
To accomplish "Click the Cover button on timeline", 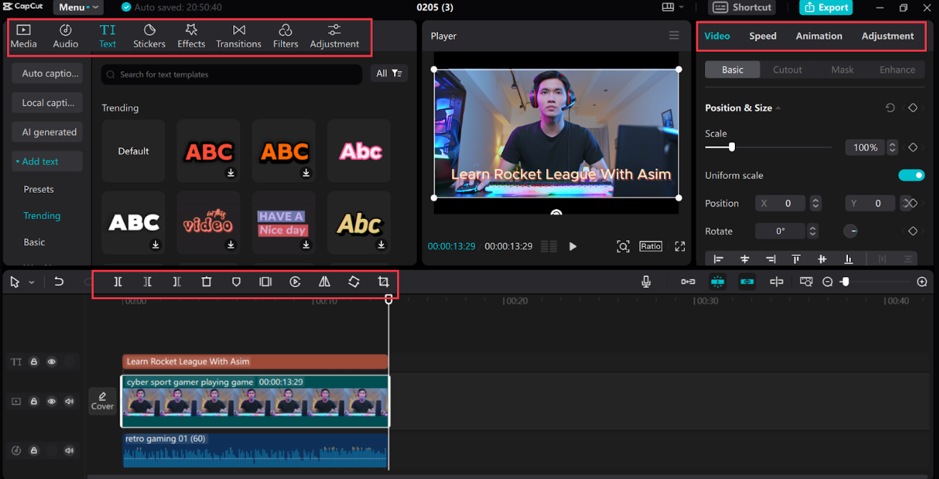I will 102,401.
